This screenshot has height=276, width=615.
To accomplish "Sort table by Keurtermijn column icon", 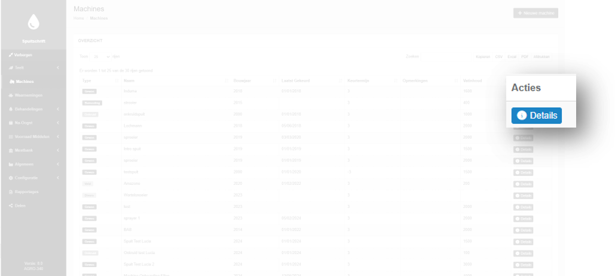I will (396, 80).
